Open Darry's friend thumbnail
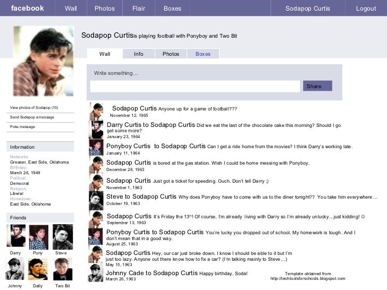Image resolution: width=387 pixels, height=290 pixels. click(x=16, y=235)
